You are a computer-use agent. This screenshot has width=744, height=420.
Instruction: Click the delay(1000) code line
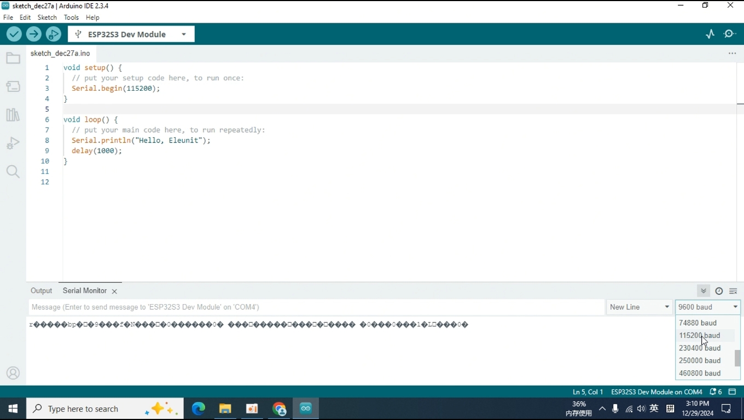coord(96,151)
